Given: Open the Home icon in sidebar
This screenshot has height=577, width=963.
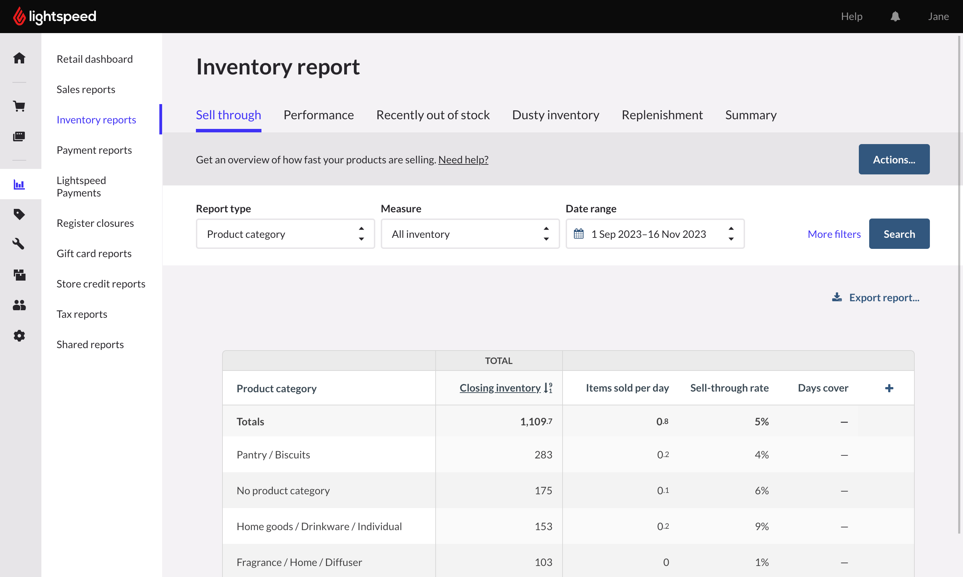Looking at the screenshot, I should pyautogui.click(x=19, y=58).
